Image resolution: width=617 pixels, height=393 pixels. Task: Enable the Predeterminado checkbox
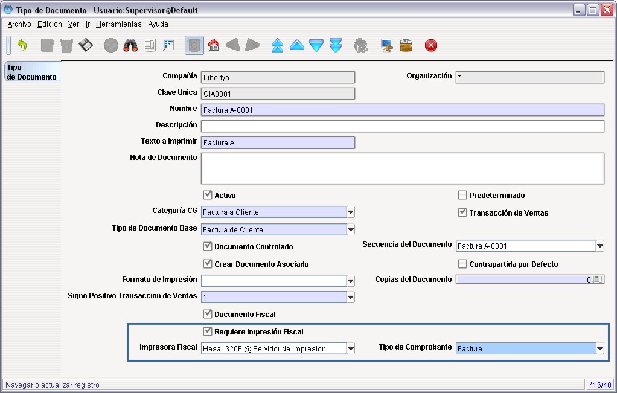tap(462, 195)
